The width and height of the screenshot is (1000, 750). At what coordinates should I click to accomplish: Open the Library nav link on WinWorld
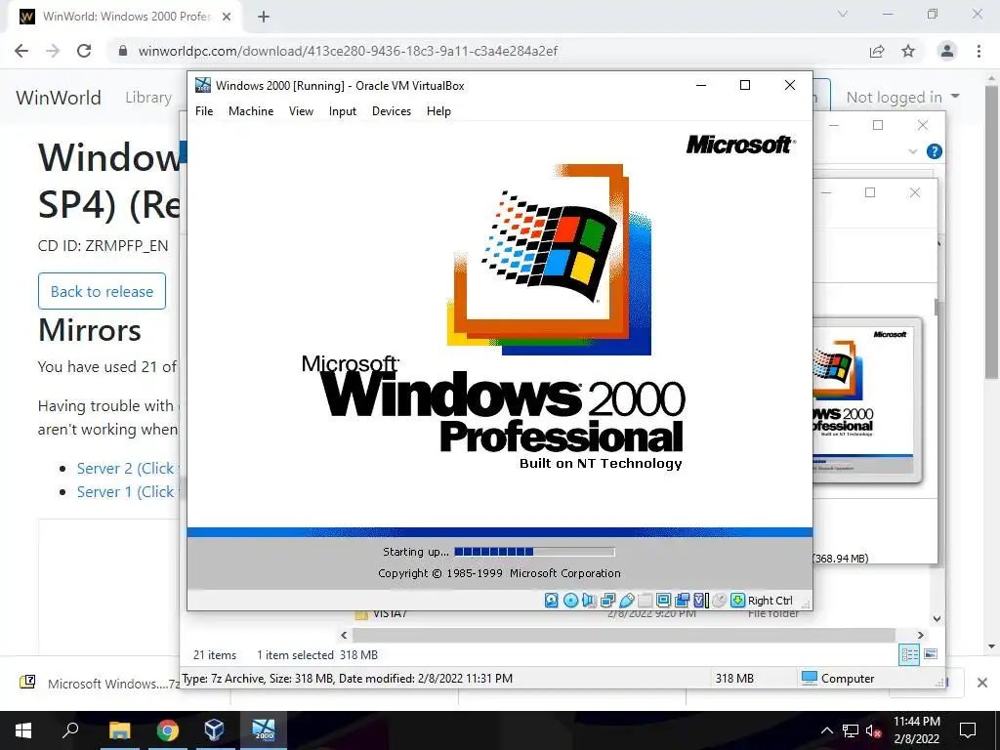pos(148,98)
